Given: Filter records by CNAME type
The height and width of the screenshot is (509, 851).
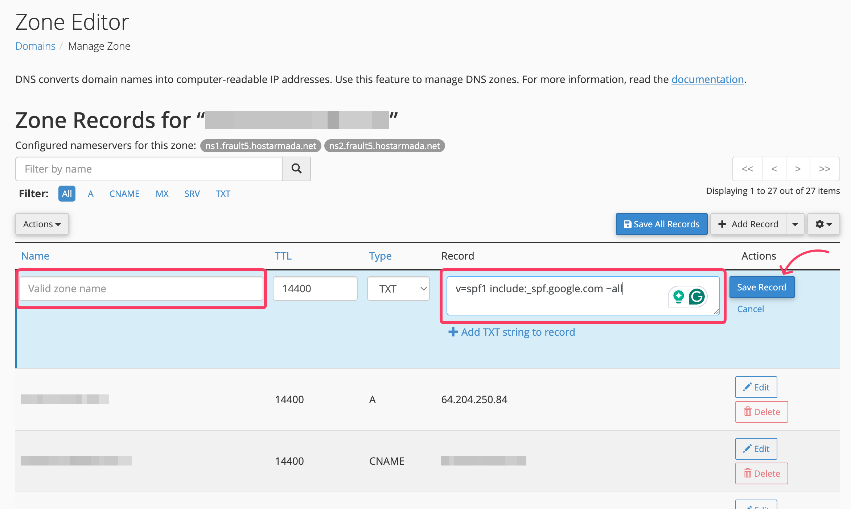Looking at the screenshot, I should coord(124,194).
